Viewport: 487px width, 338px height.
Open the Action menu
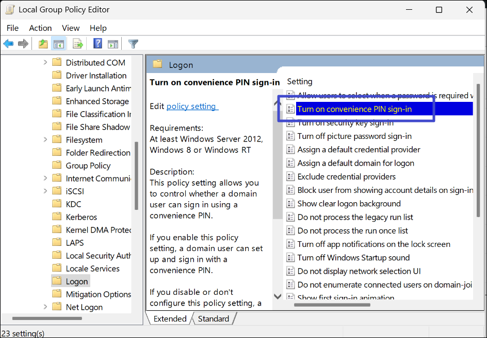40,28
